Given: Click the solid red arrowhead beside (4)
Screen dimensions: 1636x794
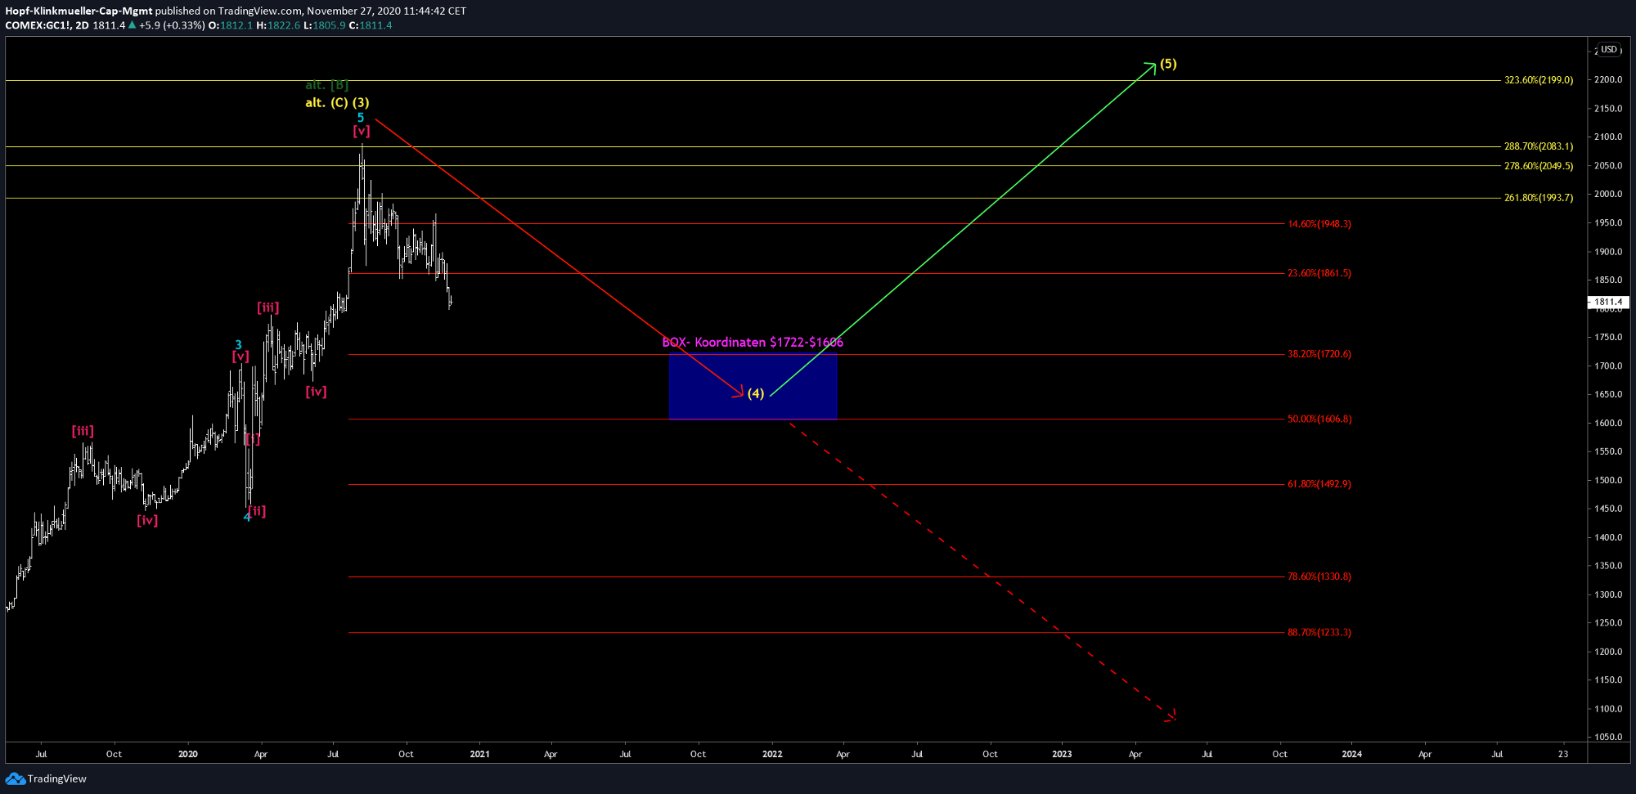Looking at the screenshot, I should [739, 393].
